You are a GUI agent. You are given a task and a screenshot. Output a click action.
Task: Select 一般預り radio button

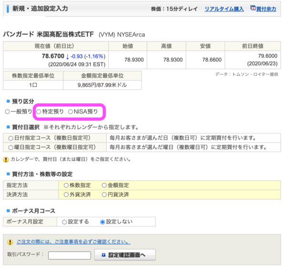point(7,111)
